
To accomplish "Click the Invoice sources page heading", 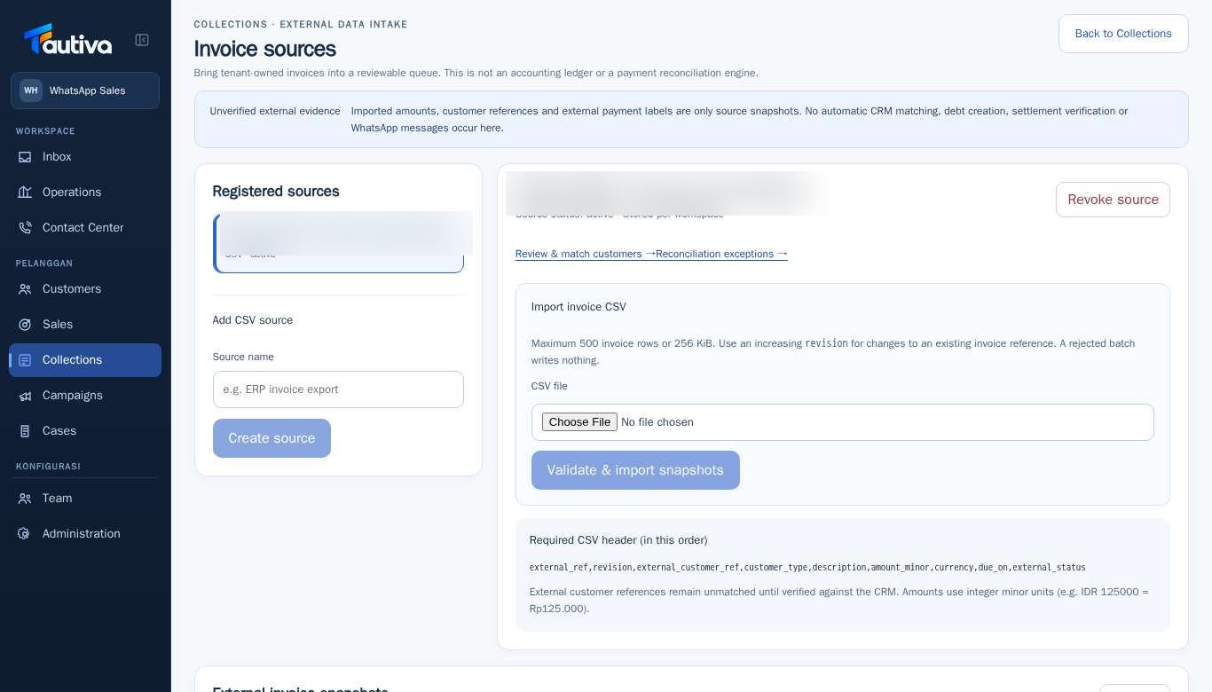I will click(x=265, y=49).
